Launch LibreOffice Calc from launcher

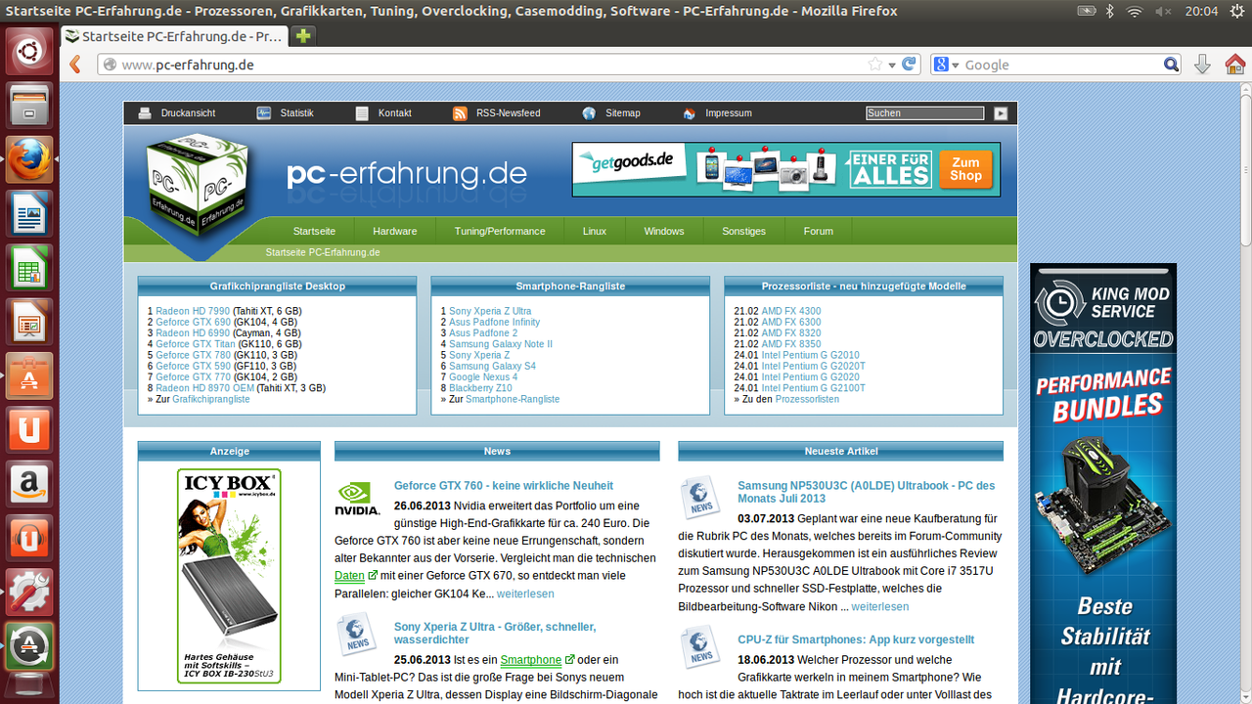pos(29,266)
